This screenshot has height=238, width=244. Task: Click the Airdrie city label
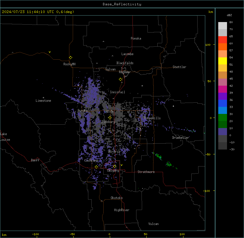(114, 152)
